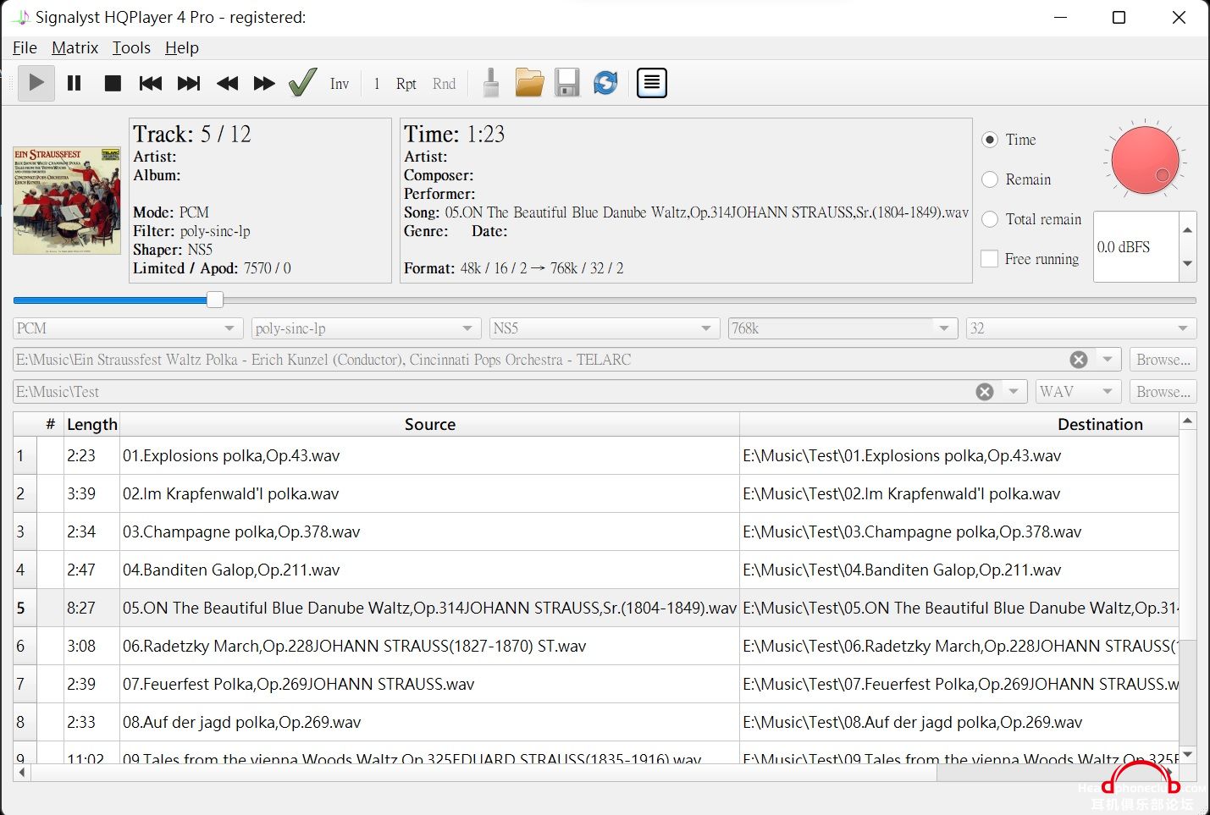Click the Ein Straussfest album cover thumbnail
The image size is (1210, 815).
[67, 201]
